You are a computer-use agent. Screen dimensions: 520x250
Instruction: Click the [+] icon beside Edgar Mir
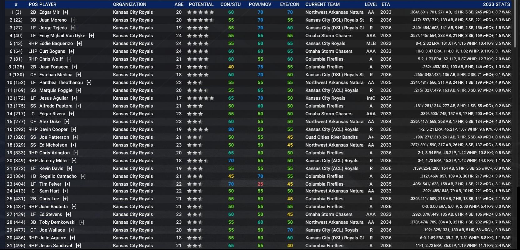click(x=65, y=12)
